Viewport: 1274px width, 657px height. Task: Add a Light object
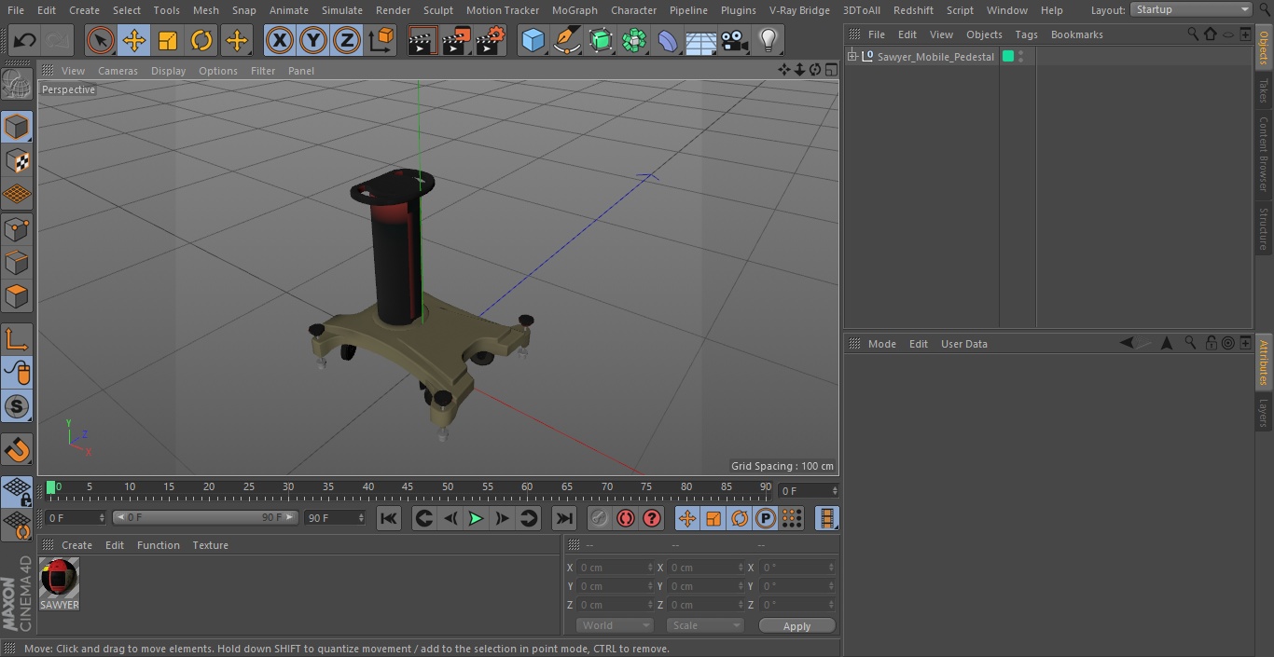(768, 40)
